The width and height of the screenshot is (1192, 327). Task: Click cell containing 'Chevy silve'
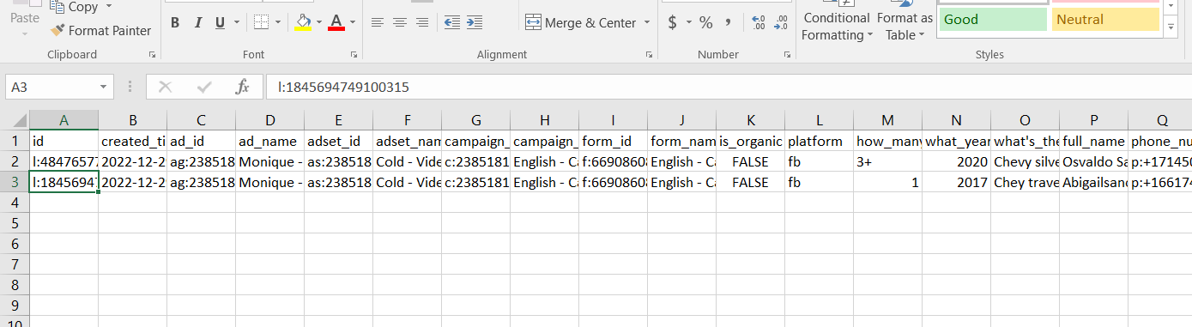coord(1025,160)
